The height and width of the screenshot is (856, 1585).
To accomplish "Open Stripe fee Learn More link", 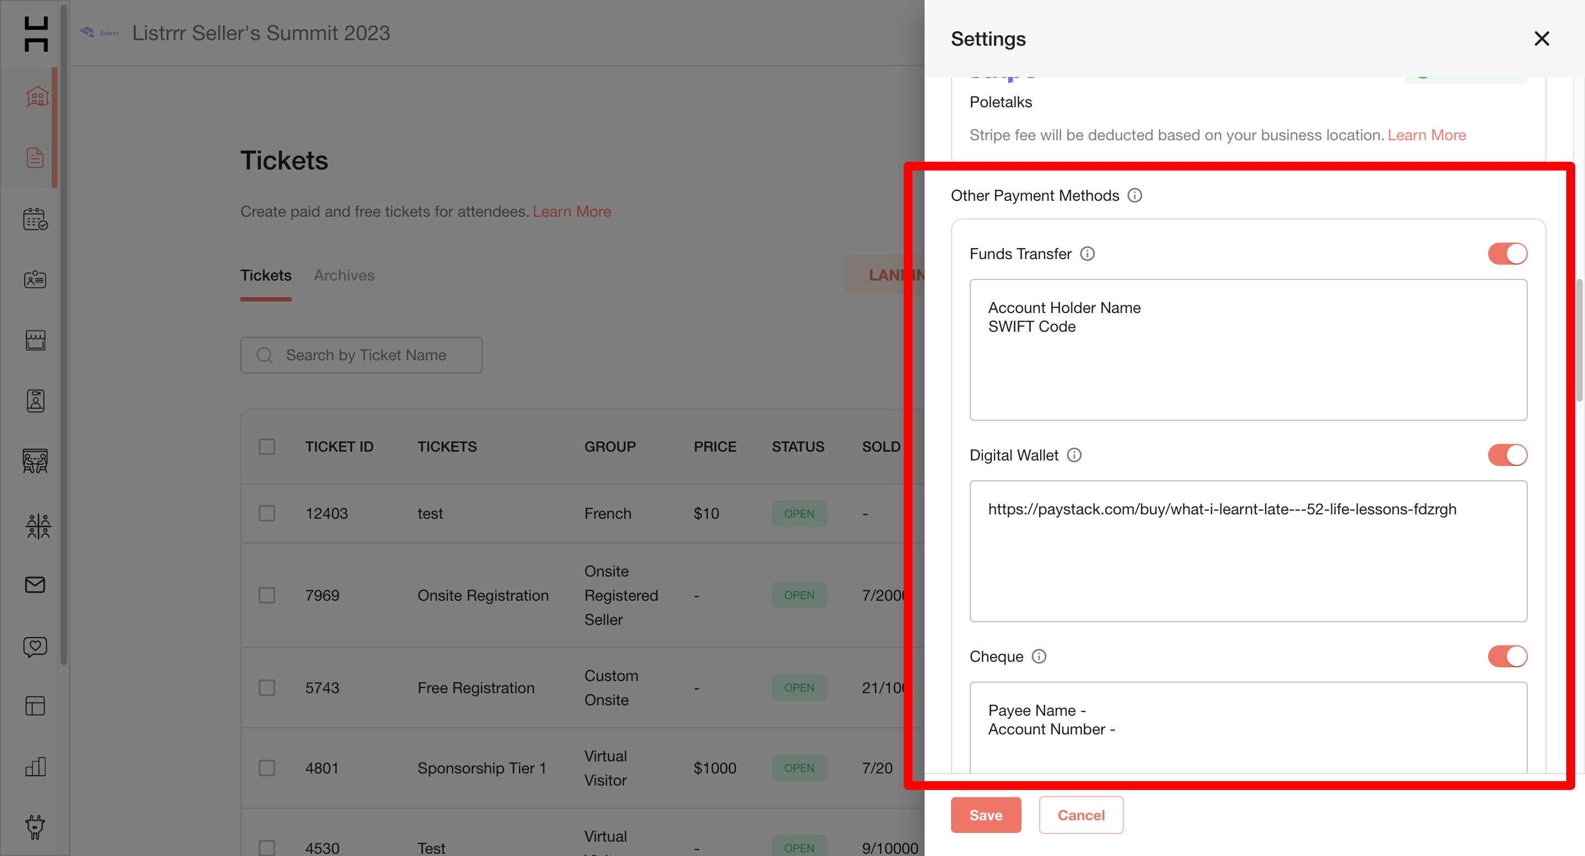I will click(x=1426, y=135).
